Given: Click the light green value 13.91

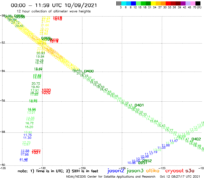Looking at the screenshot, I should point(31,113).
